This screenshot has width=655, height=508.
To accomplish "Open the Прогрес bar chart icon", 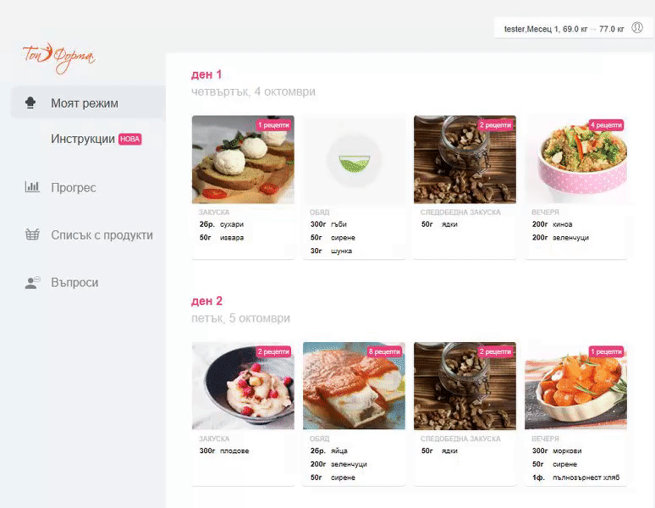I will click(32, 187).
